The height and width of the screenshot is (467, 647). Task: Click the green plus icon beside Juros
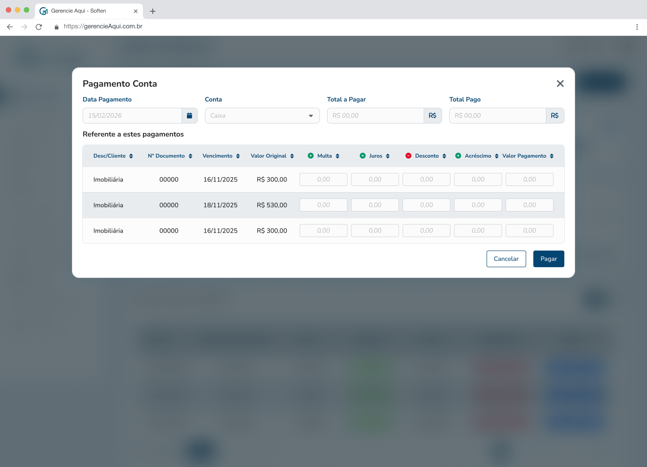[x=363, y=156]
